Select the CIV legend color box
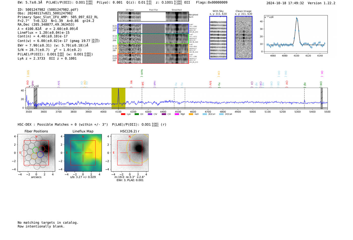Image resolution: width=353 pixels, height=240 pixels. pyautogui.click(x=150, y=114)
